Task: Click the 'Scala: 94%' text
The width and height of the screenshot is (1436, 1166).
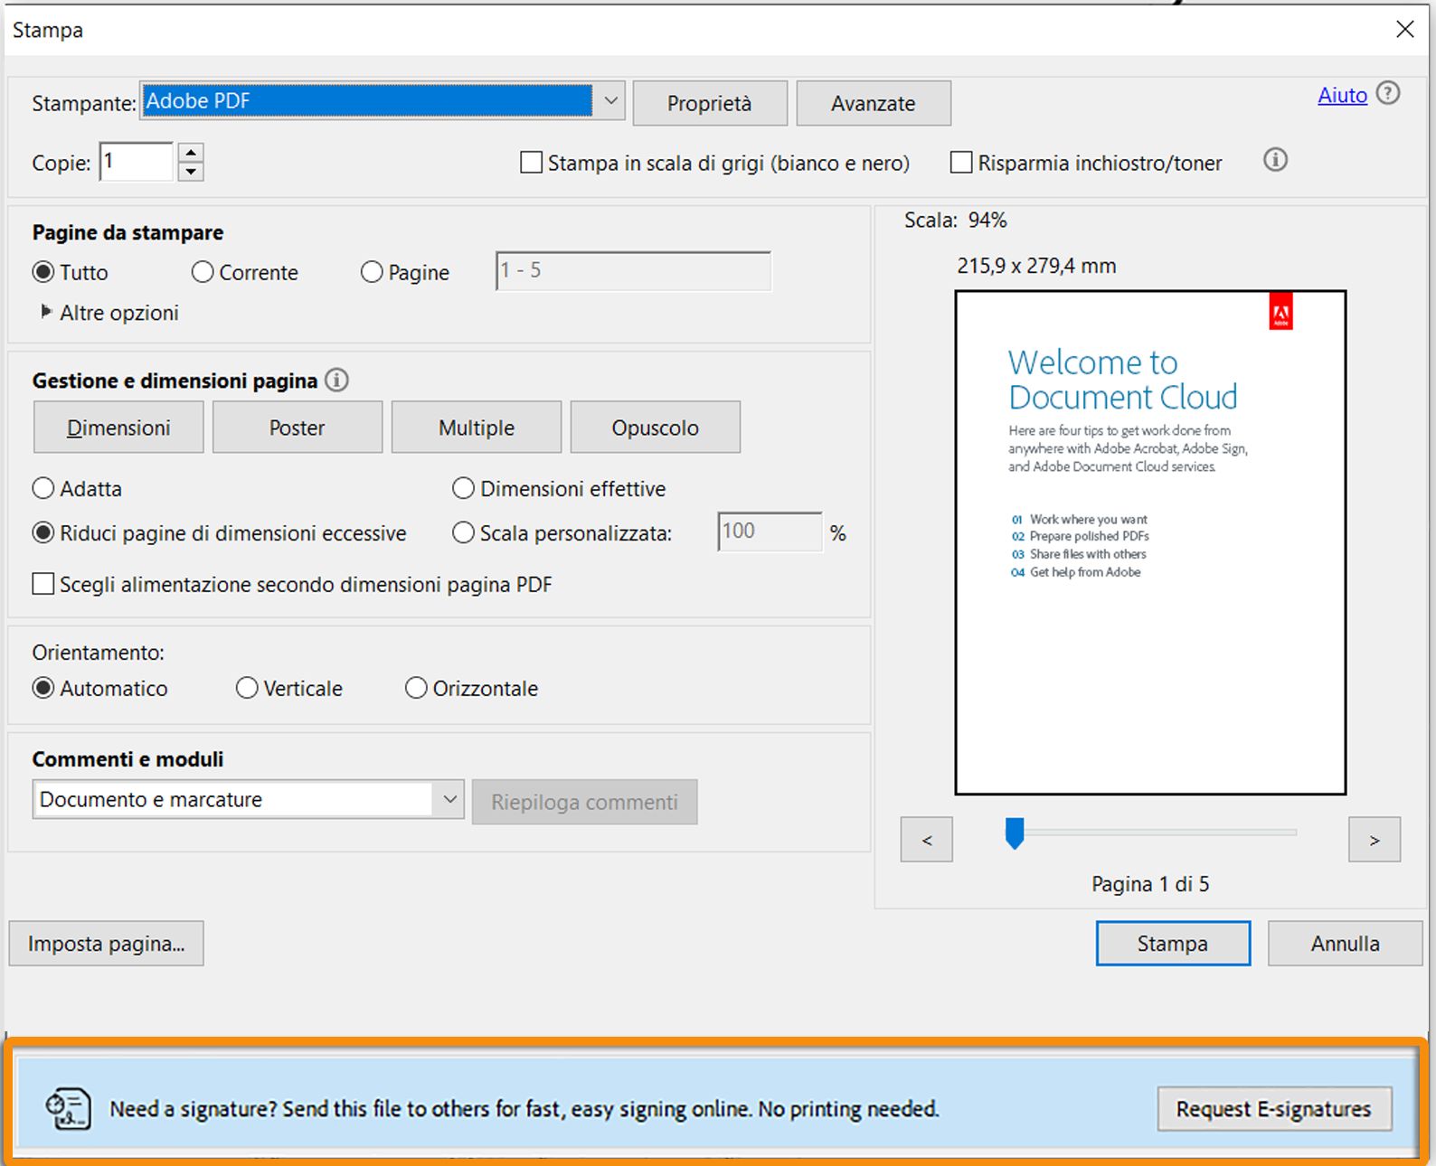Action: (956, 220)
